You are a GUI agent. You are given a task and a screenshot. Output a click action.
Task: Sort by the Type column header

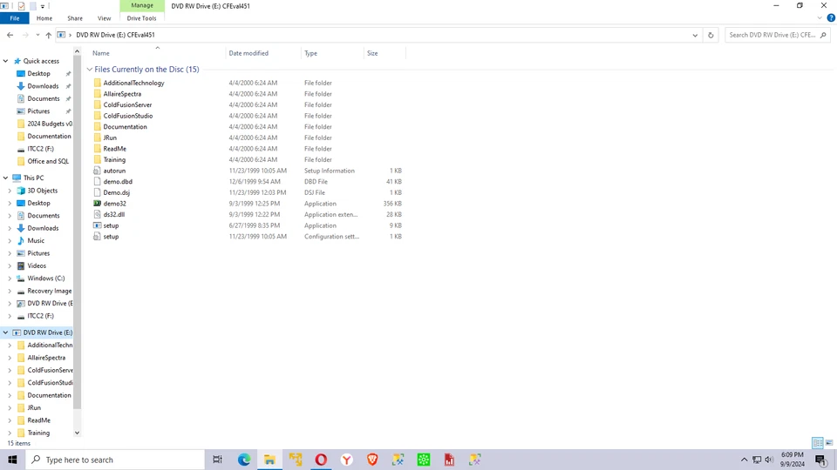[x=310, y=53]
